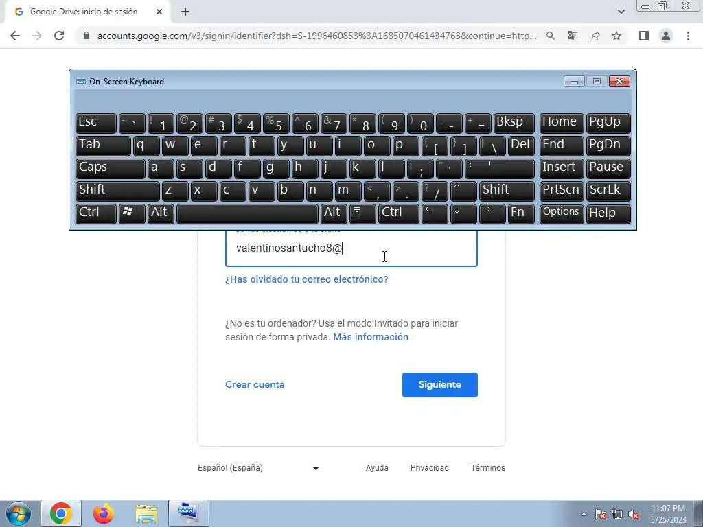This screenshot has height=527, width=703.
Task: Tap the context menu key on the keyboard
Action: point(362,213)
